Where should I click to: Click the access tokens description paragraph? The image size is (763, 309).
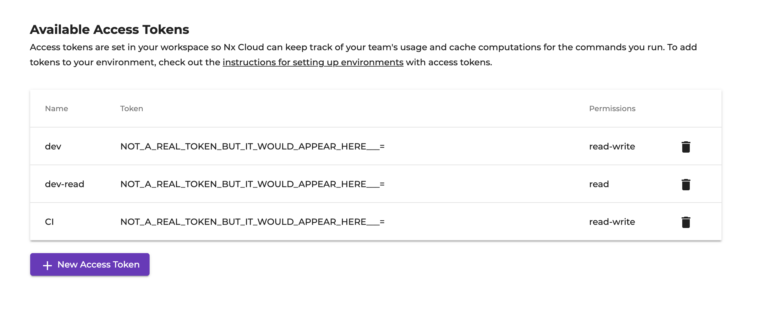[x=363, y=47]
